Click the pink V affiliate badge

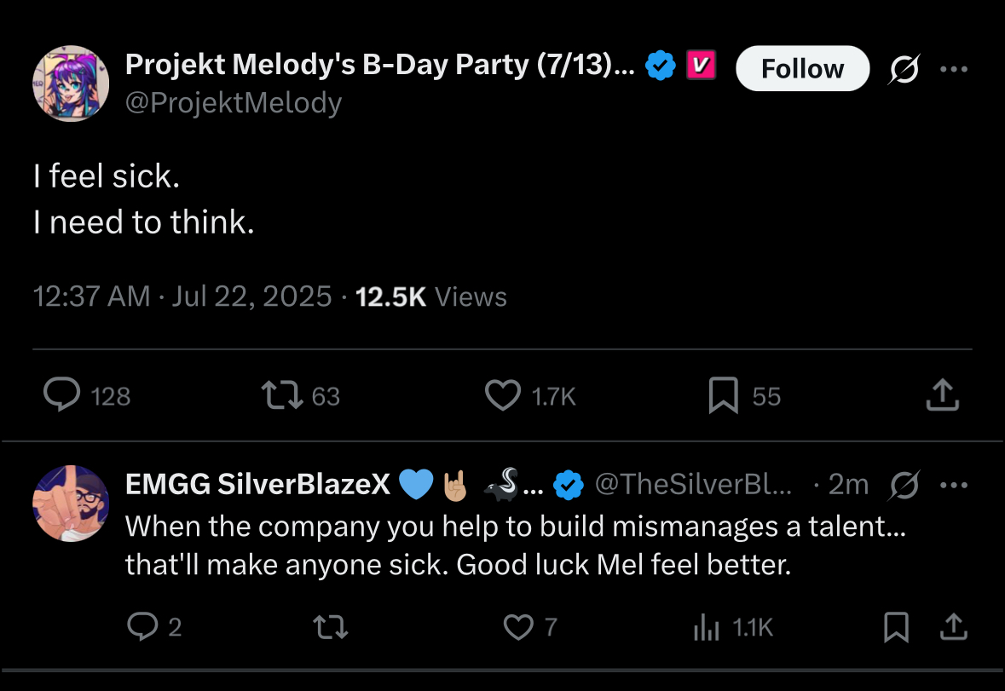click(701, 65)
